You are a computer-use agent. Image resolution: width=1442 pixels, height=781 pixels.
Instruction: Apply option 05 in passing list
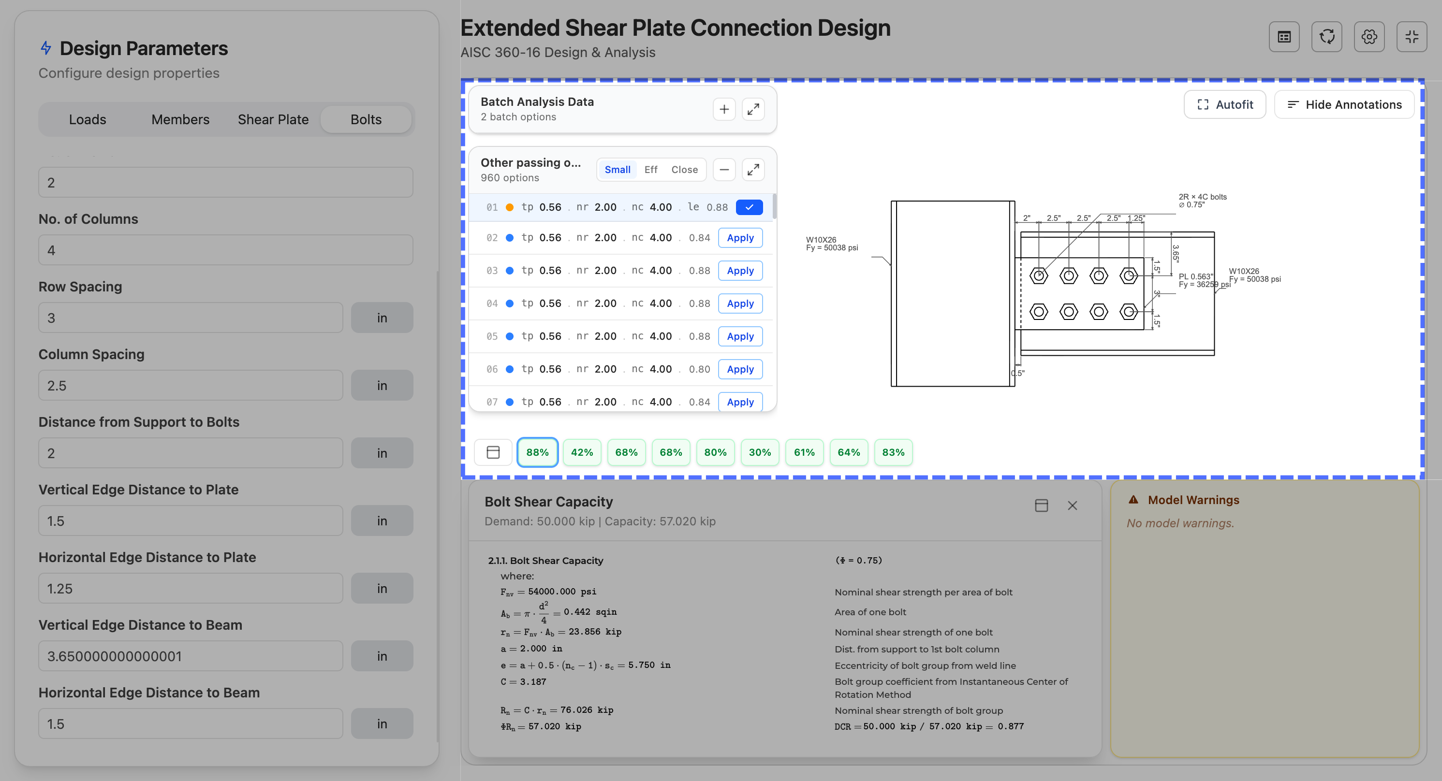tap(740, 336)
